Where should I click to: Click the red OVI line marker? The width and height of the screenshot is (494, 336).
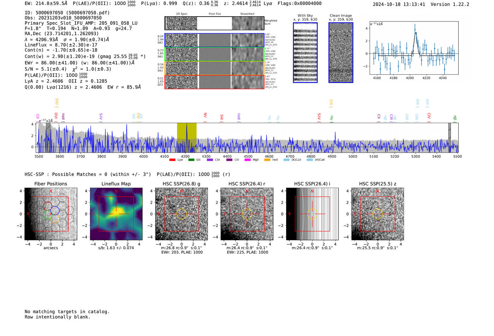(x=56, y=117)
